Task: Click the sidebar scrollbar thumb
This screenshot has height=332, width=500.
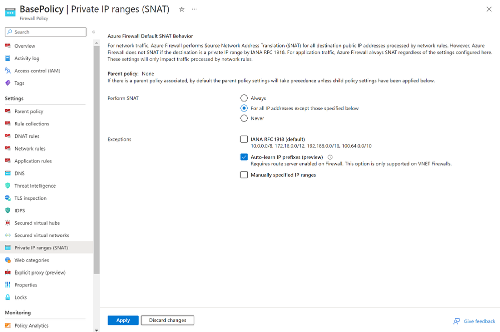Action: coord(97,160)
